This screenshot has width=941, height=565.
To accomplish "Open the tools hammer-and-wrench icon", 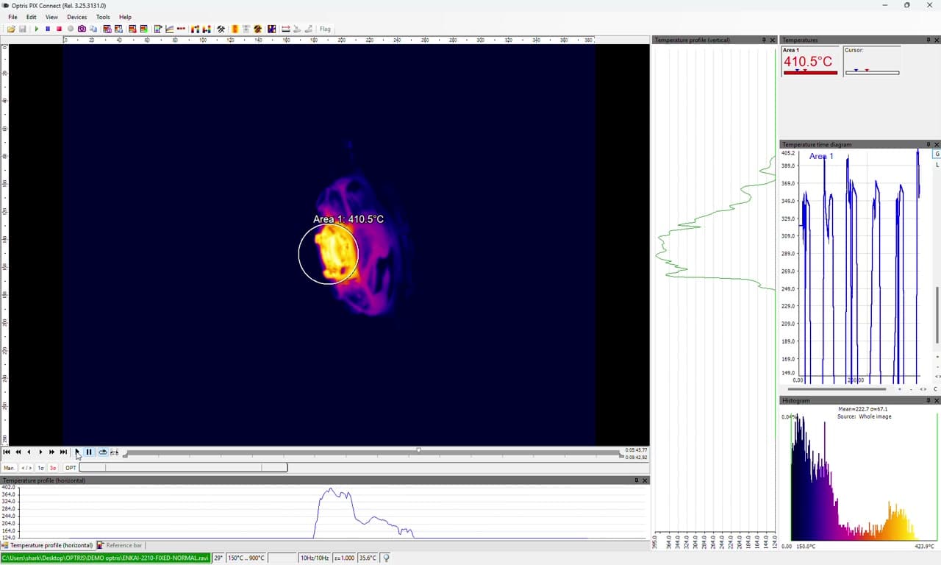I will pyautogui.click(x=221, y=29).
